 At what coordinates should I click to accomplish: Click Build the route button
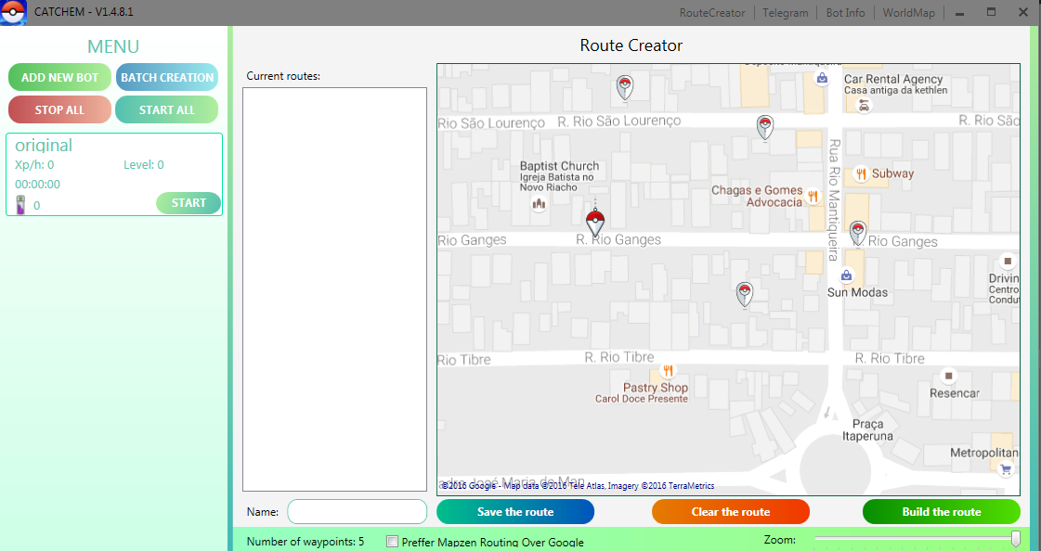[x=942, y=512]
